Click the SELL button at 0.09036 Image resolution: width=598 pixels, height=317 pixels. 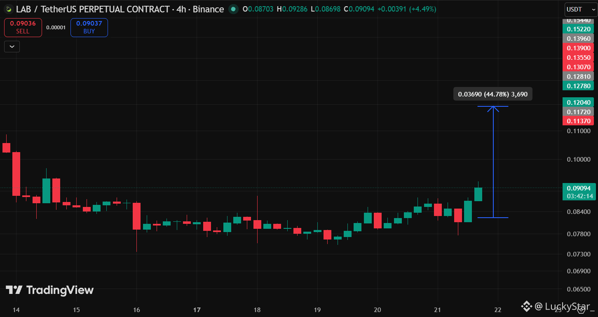point(23,28)
